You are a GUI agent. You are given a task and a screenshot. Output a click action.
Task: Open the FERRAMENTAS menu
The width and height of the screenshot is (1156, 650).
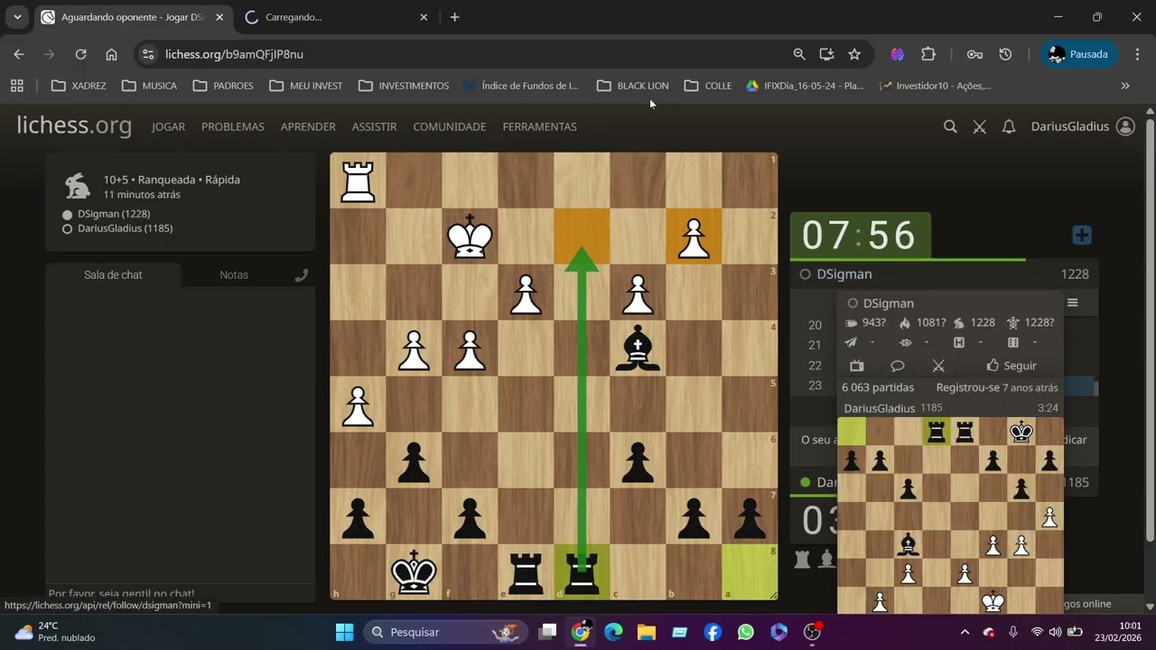(x=539, y=127)
